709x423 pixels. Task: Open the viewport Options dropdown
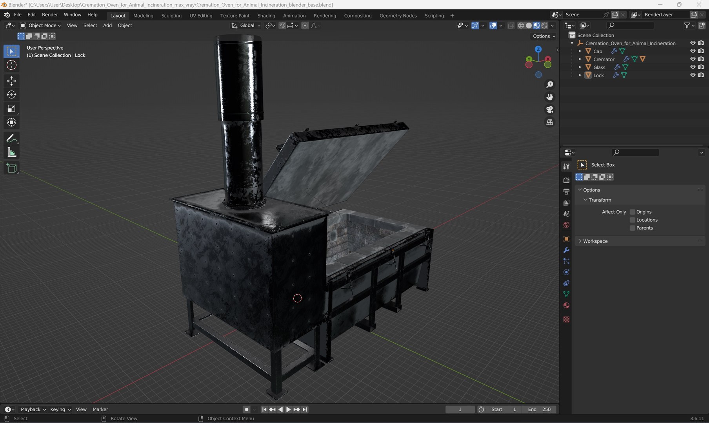click(x=544, y=36)
